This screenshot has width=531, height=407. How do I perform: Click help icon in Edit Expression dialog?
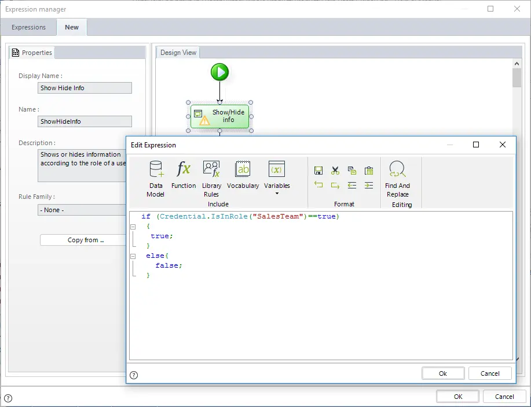click(134, 375)
